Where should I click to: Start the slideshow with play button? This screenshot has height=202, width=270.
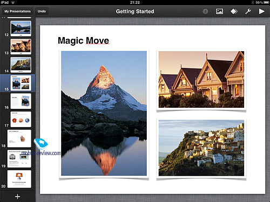click(x=261, y=11)
